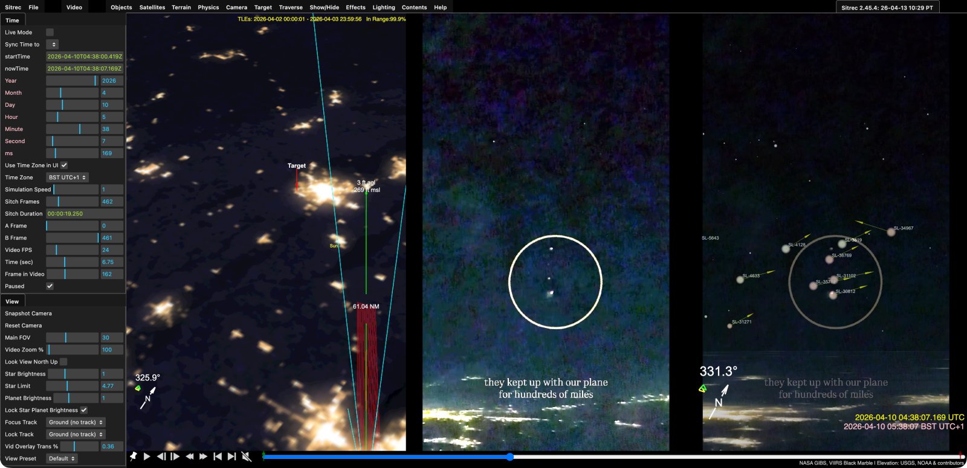The image size is (967, 468).
Task: Click Snapshot Camera button
Action: coord(28,313)
